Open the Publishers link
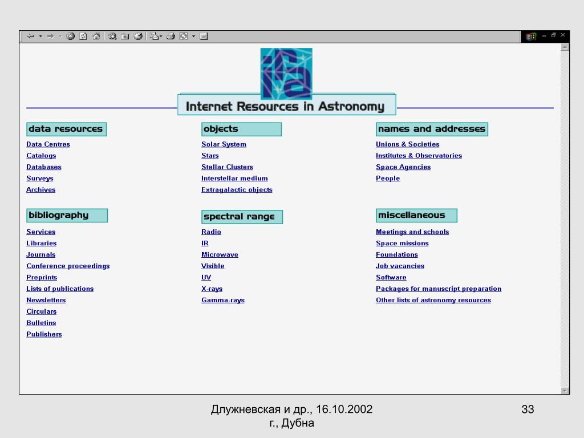 point(43,334)
